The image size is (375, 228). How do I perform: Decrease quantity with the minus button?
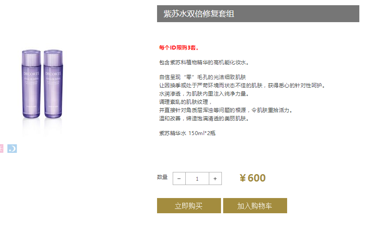[x=179, y=178]
